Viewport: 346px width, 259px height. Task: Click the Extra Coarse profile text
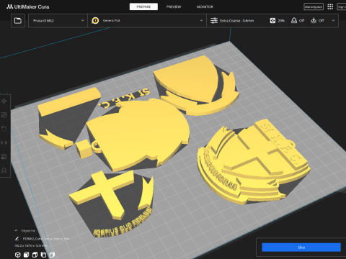(236, 21)
